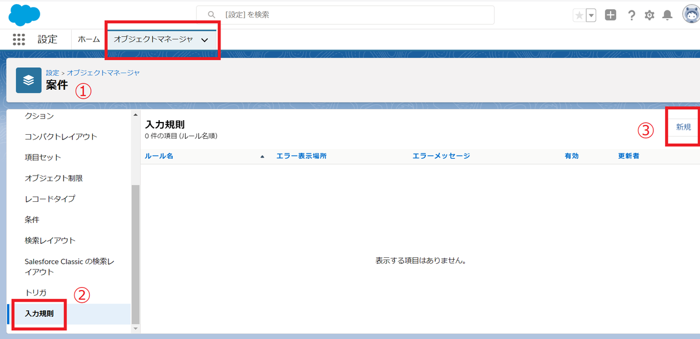
Task: Select トリガ in the sidebar
Action: (x=36, y=293)
